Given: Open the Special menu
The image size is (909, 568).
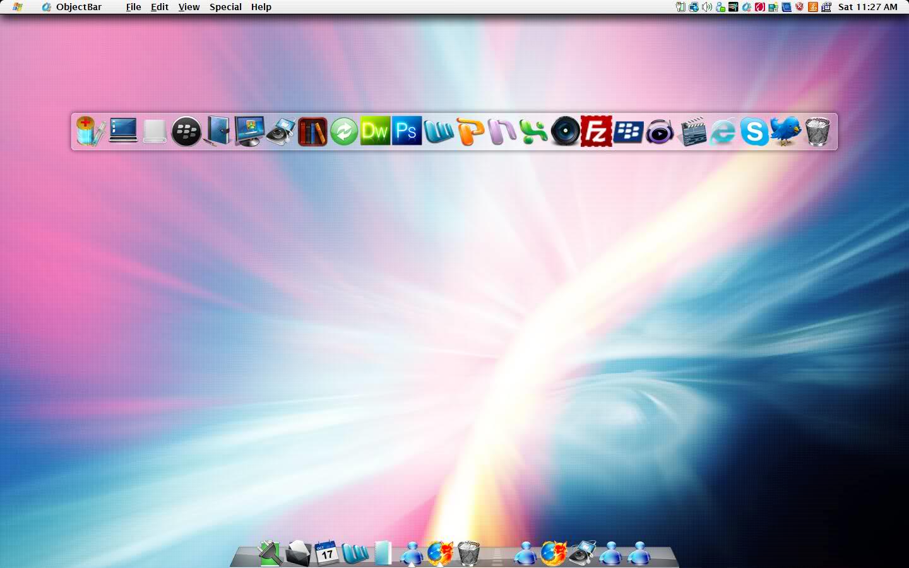Looking at the screenshot, I should (225, 7).
